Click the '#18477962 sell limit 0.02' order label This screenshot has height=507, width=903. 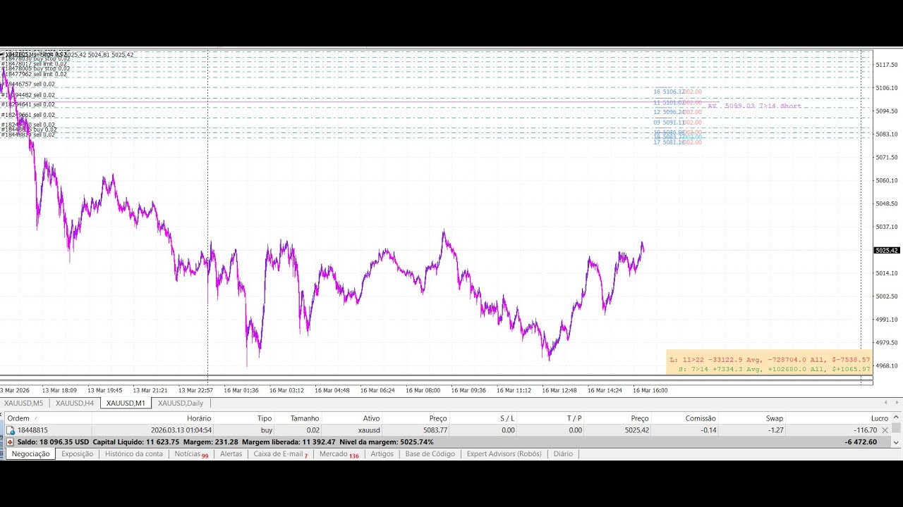(x=34, y=74)
